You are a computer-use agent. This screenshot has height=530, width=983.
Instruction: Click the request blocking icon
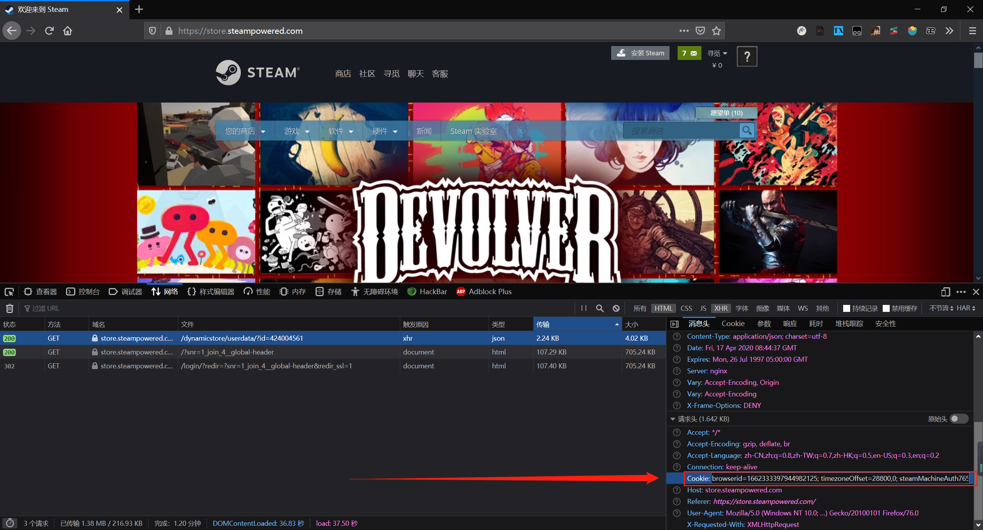616,308
